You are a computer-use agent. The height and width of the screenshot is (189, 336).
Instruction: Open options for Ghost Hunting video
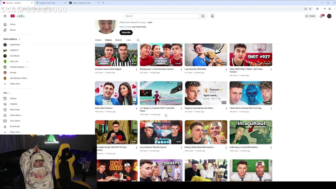271,108
